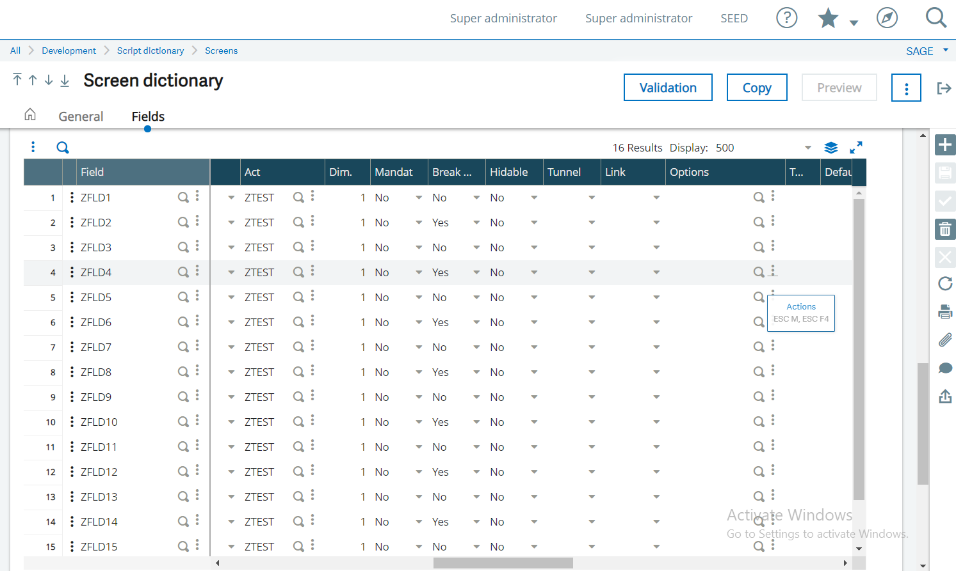Click the Refresh icon in sidebar

pyautogui.click(x=945, y=283)
